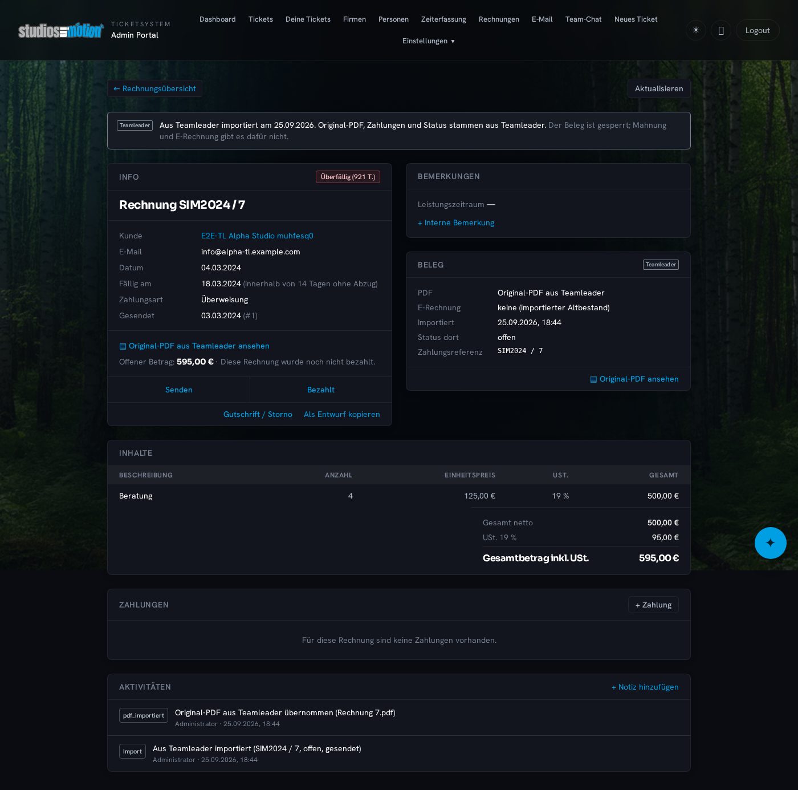Open the Dashboard menu item
The image size is (798, 790).
pyautogui.click(x=218, y=19)
